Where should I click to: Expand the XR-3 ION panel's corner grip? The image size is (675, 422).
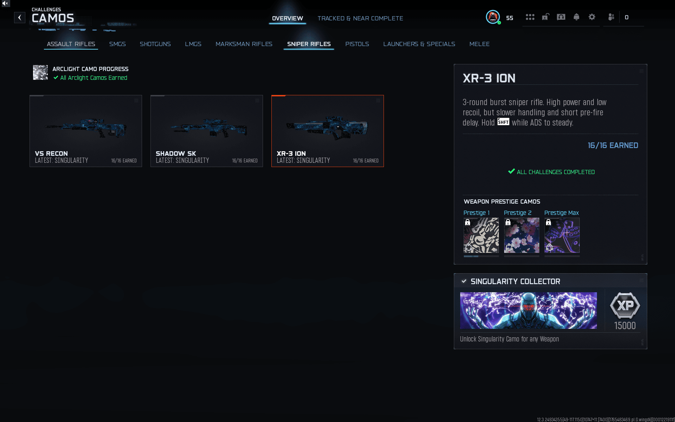[641, 71]
